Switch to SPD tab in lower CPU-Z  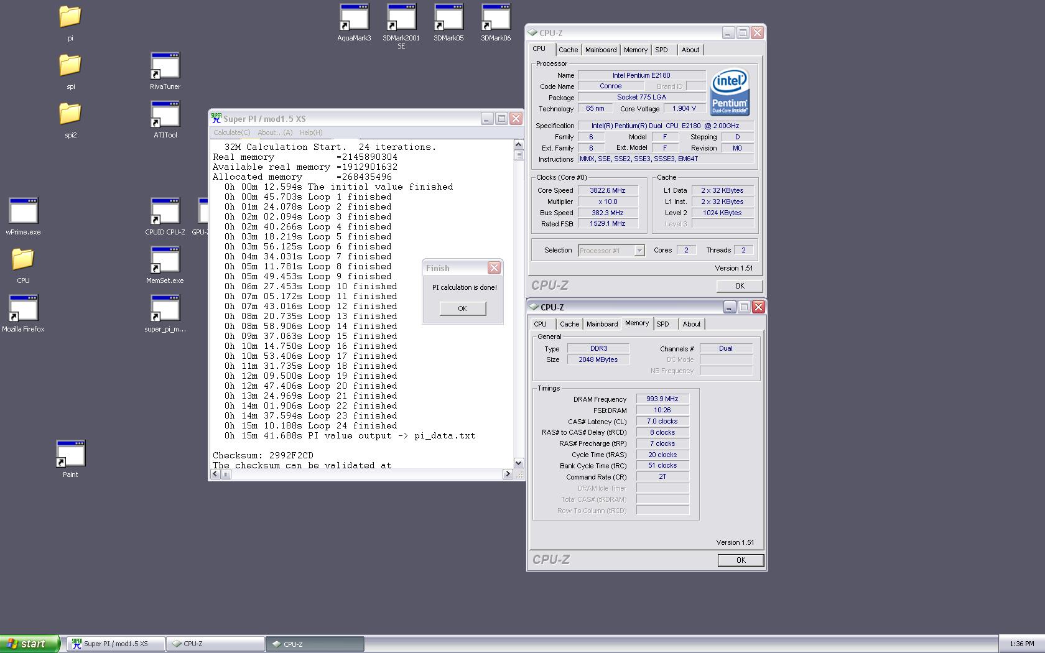(663, 324)
